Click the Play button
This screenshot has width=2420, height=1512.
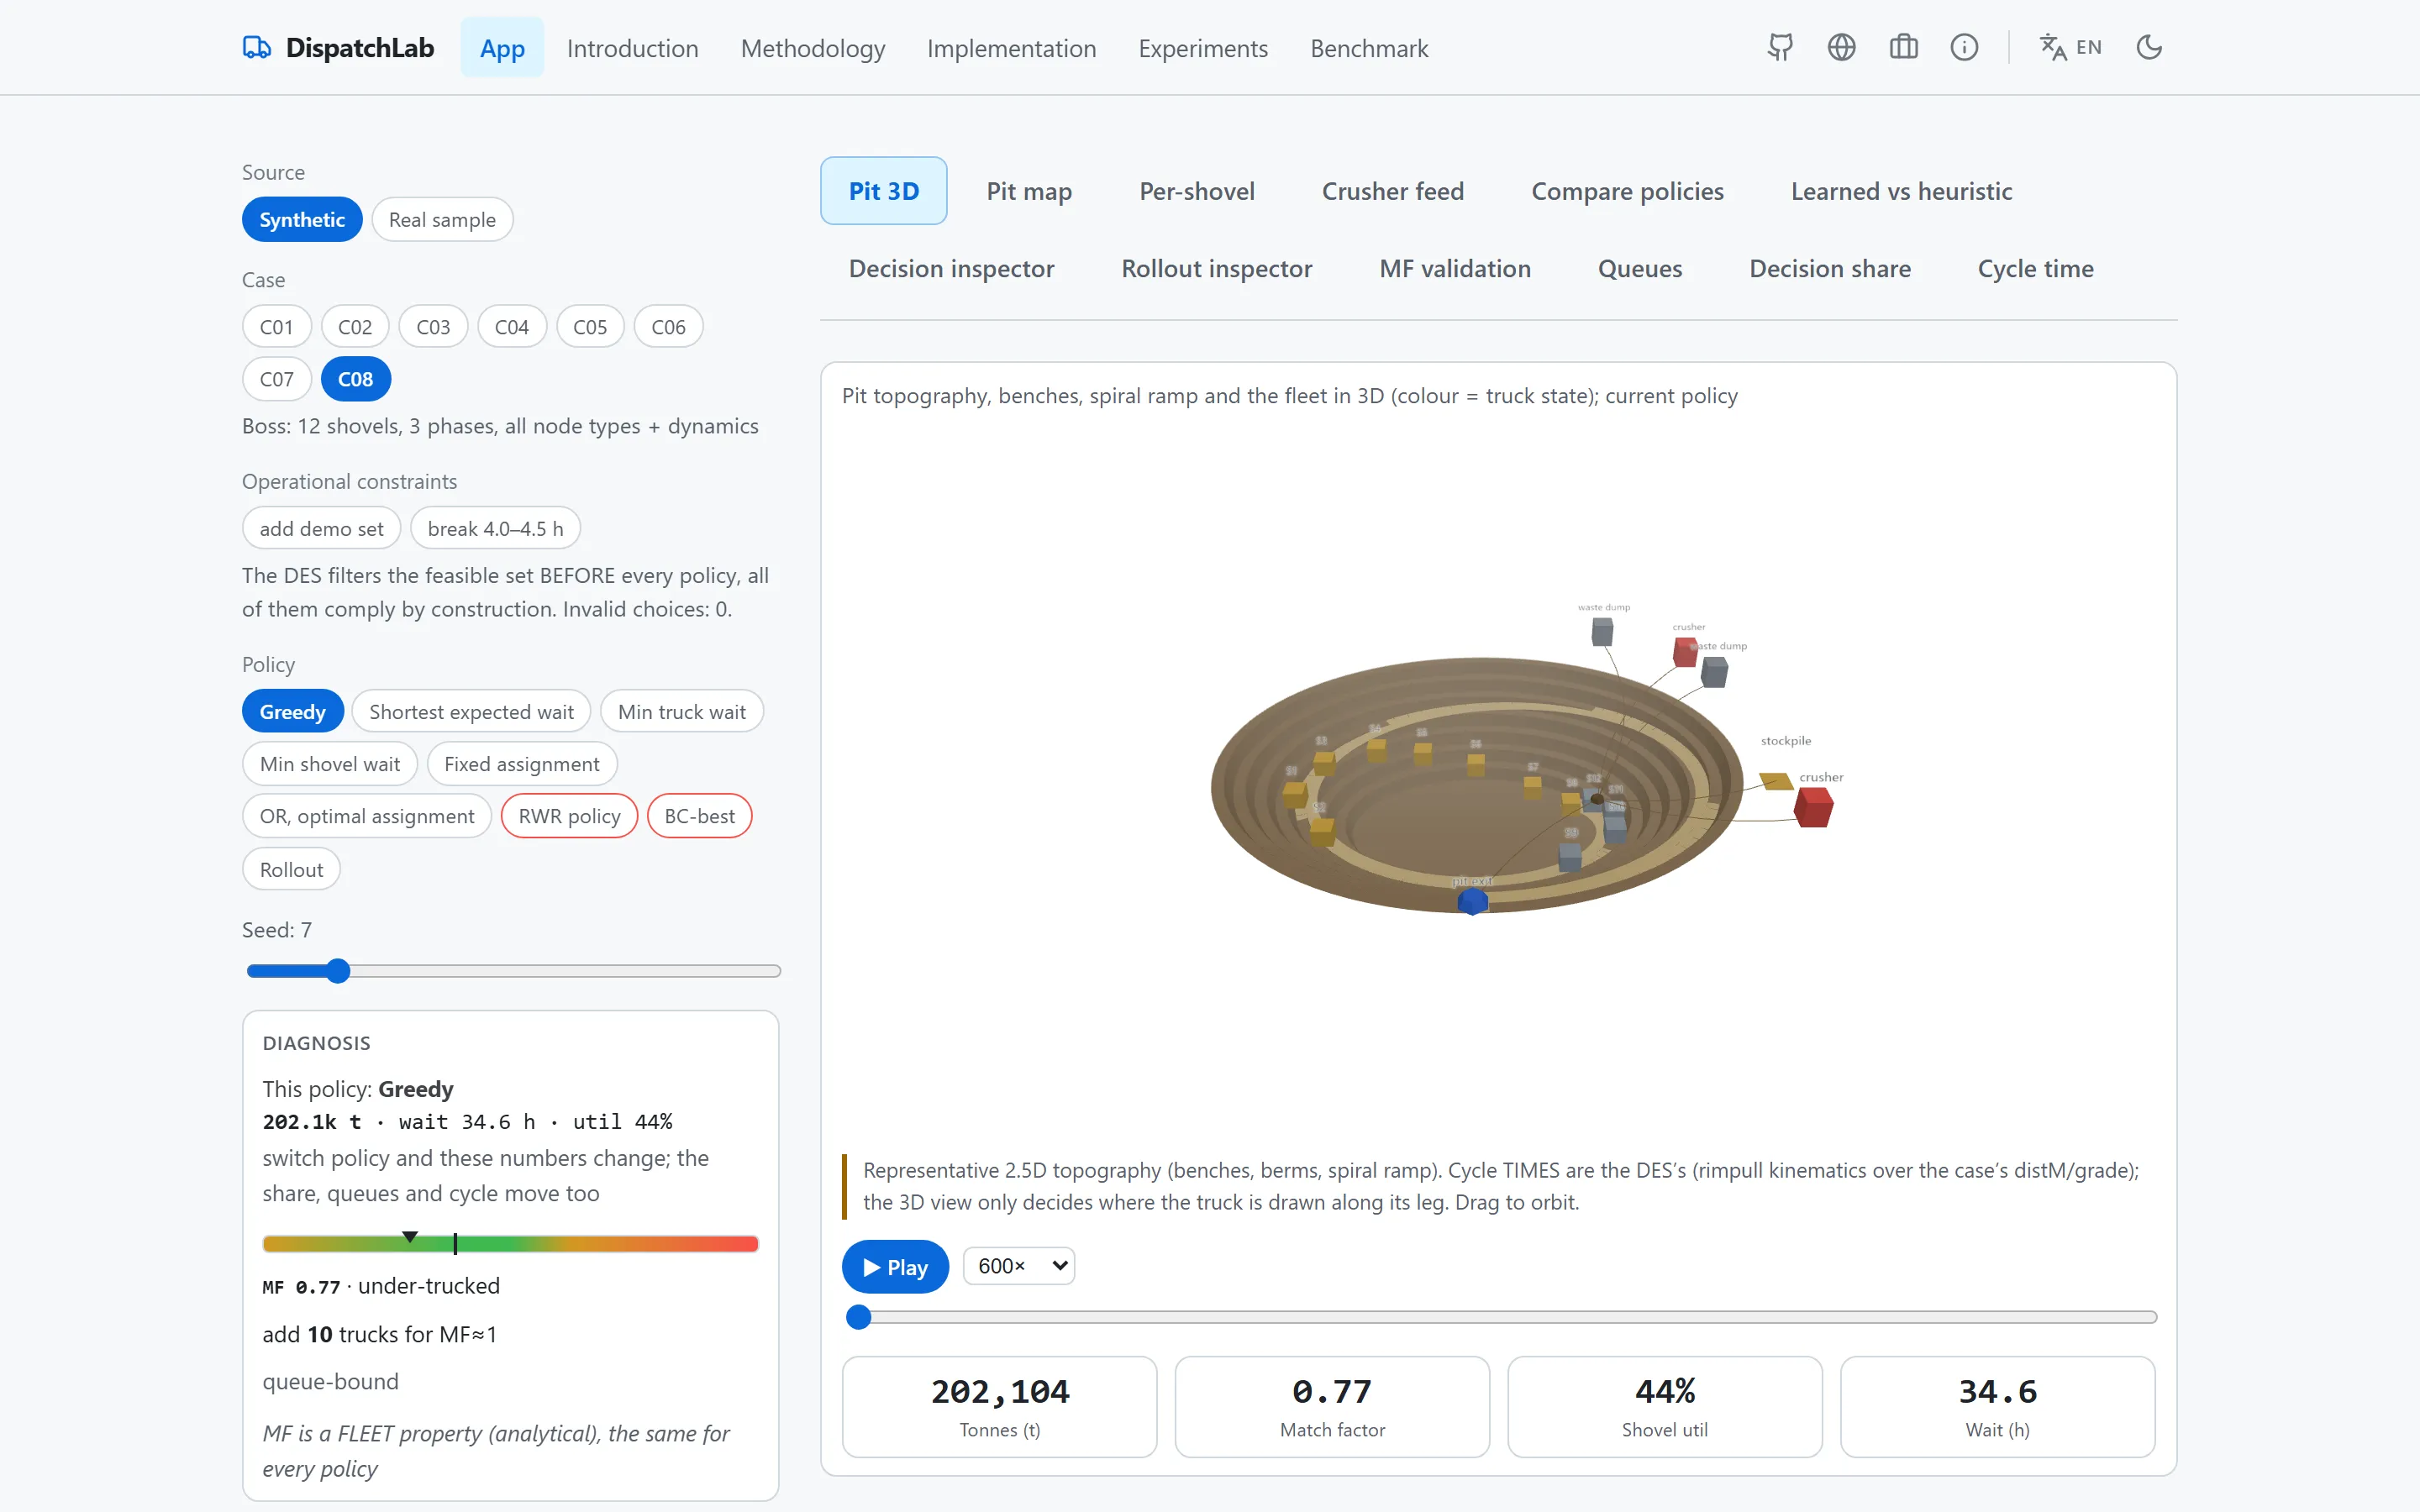(895, 1266)
